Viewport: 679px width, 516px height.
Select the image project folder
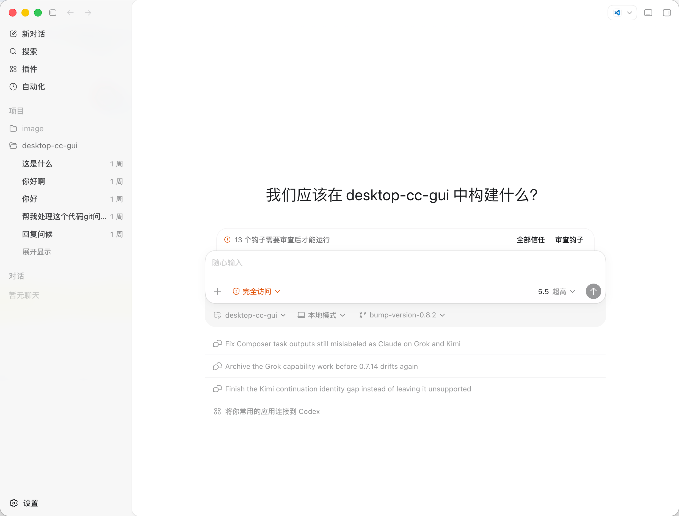(66, 128)
